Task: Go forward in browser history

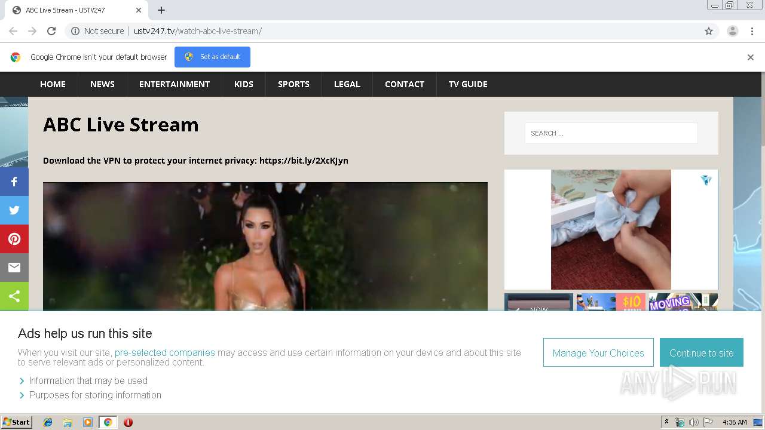Action: 32,31
